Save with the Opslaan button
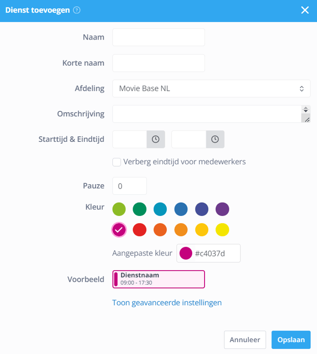Screen dimensions: 317x354 click(x=291, y=340)
